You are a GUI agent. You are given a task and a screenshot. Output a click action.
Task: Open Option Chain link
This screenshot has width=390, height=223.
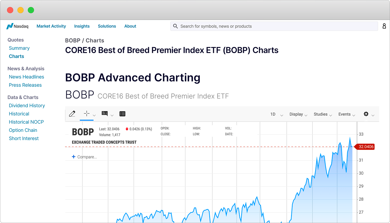tap(23, 130)
